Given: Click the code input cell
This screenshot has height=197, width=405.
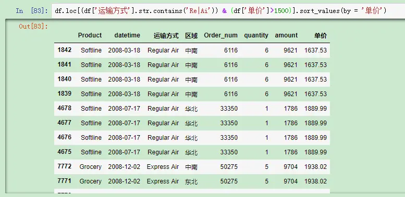Looking at the screenshot, I should click(x=228, y=11).
